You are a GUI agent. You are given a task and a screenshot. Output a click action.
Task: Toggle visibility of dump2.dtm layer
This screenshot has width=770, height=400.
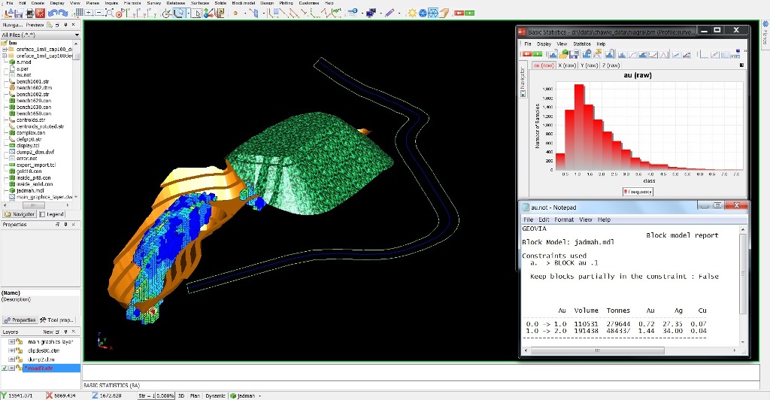[11, 359]
